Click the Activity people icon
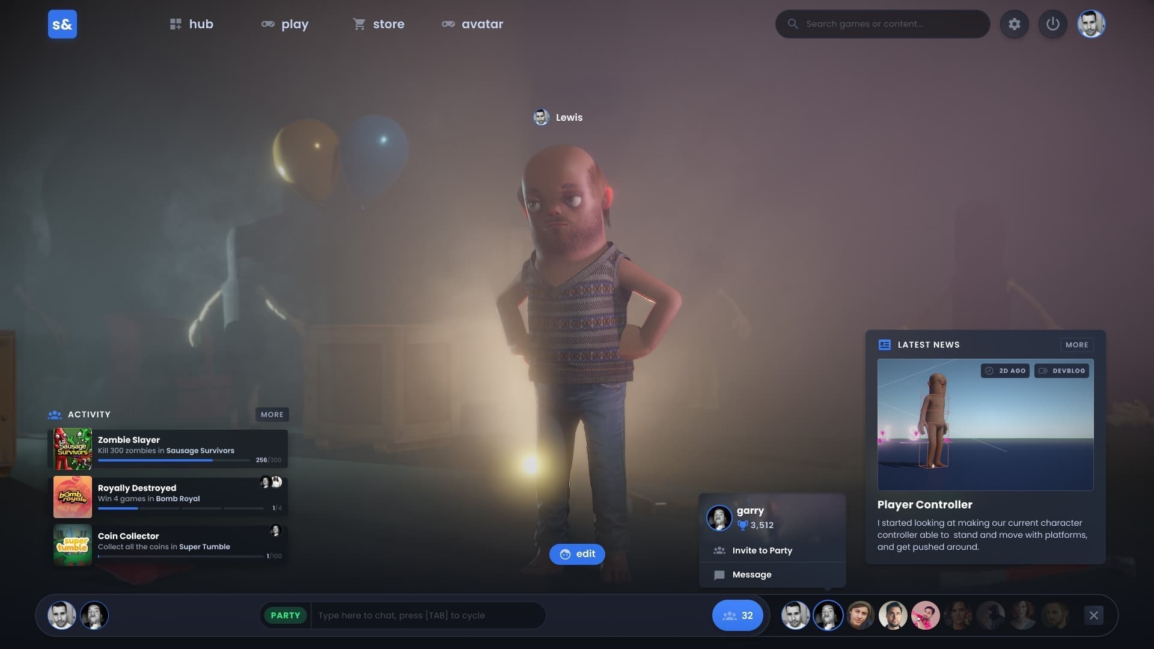1154x649 pixels. coord(55,415)
